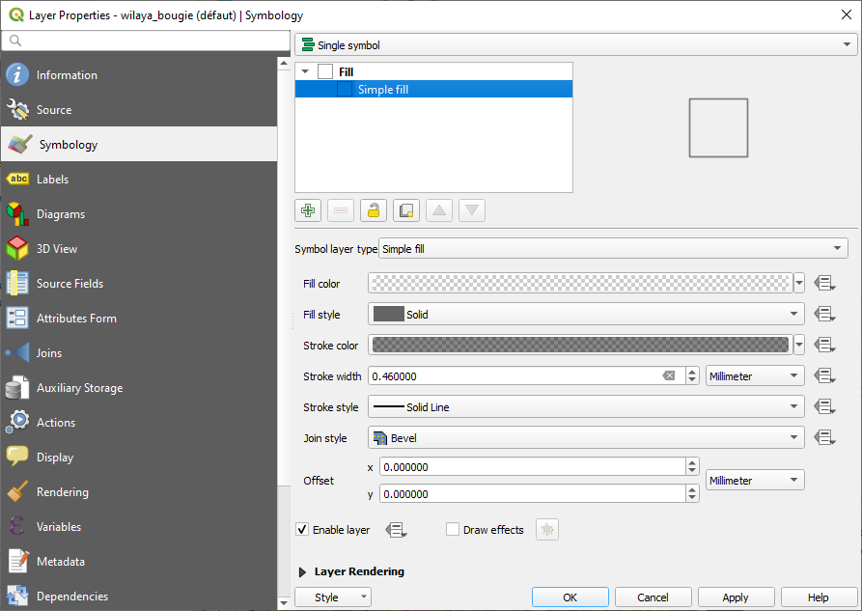The width and height of the screenshot is (862, 611).
Task: Click the Apply button
Action: (x=736, y=597)
